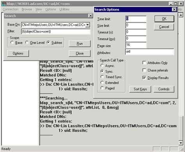Click the lower 'Matched DNs:' output line
185x152 pixels.
point(53,117)
